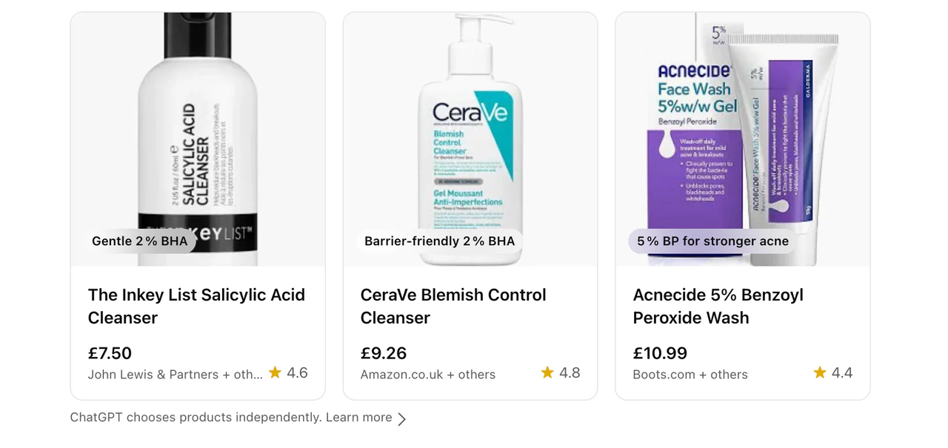This screenshot has width=948, height=448.
Task: Click the star rating icon beside 4.4
Action: point(820,372)
